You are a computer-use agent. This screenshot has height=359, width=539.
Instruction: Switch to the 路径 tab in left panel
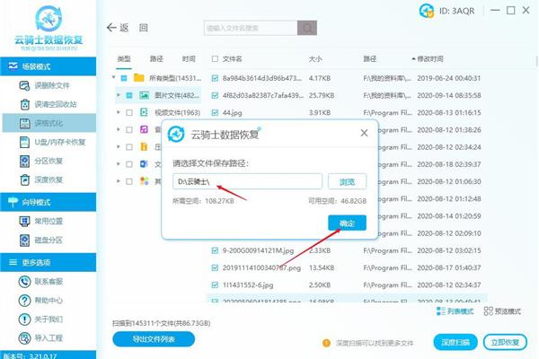pos(156,59)
